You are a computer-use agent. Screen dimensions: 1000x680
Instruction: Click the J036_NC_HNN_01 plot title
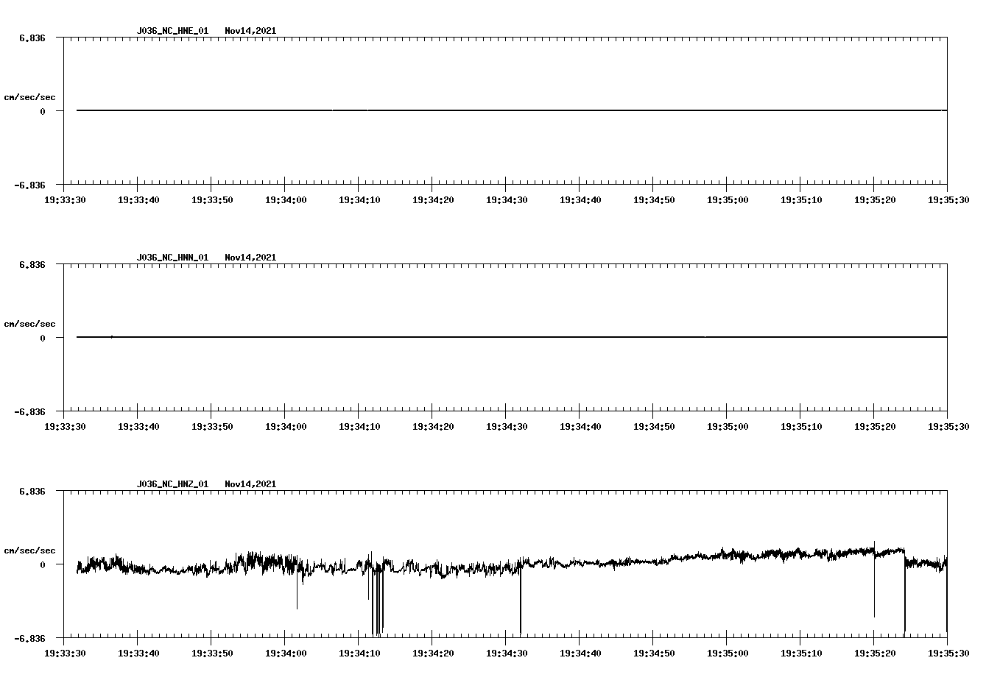(172, 258)
